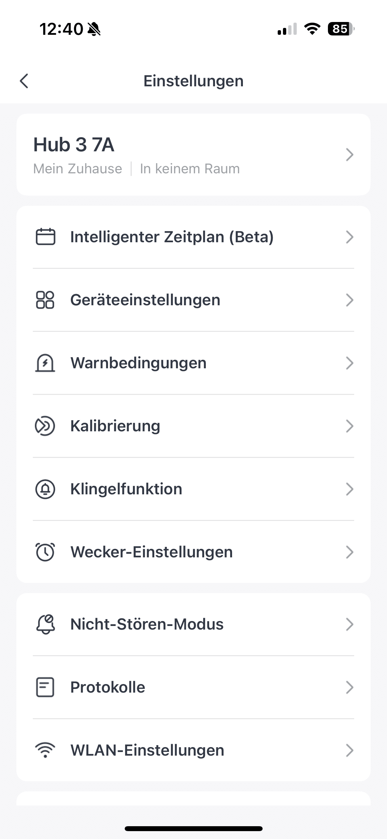This screenshot has height=839, width=387.
Task: Tap the Kalibrierung calibration icon
Action: 45,426
